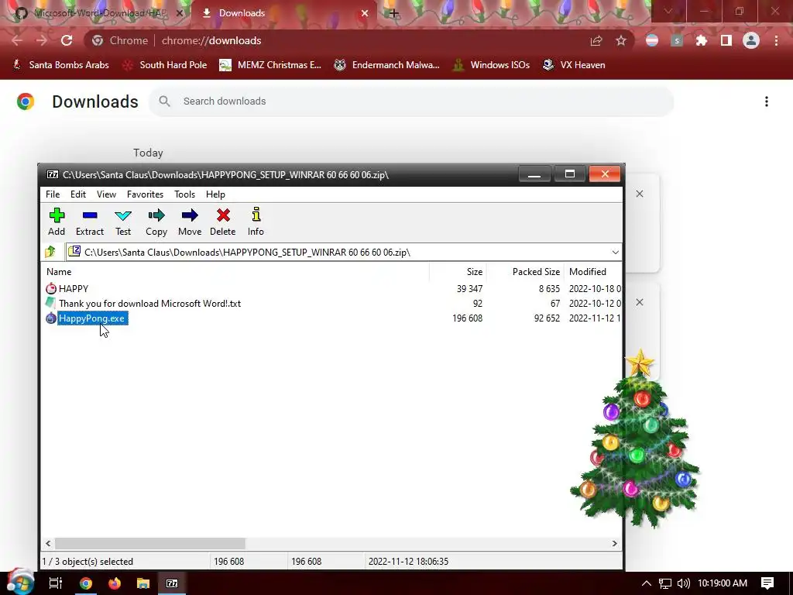Click the HappyPong.exe file name

pos(91,318)
